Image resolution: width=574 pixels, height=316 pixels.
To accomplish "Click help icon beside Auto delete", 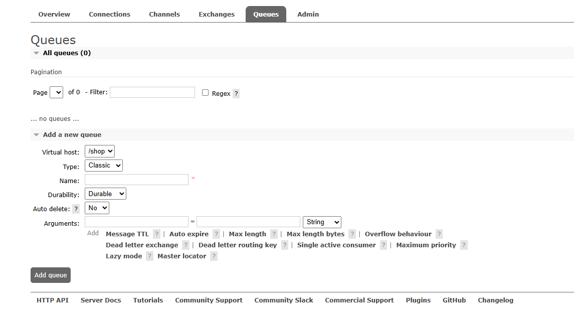I will [76, 209].
